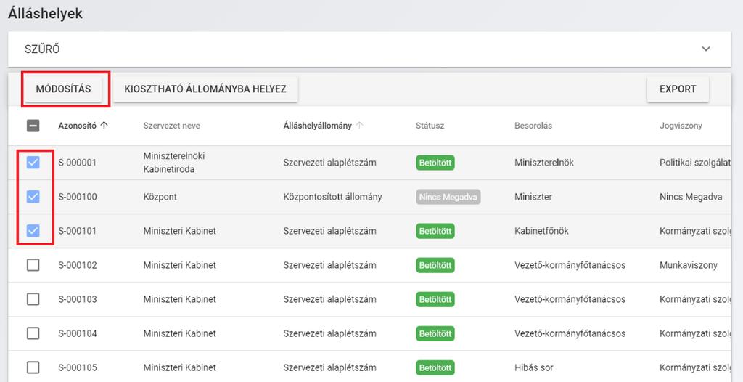Click the Munkaviszony legal relation cell
The height and width of the screenshot is (382, 743).
pos(689,265)
